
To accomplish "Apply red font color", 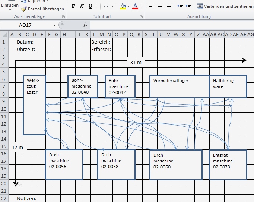I will [135, 6].
